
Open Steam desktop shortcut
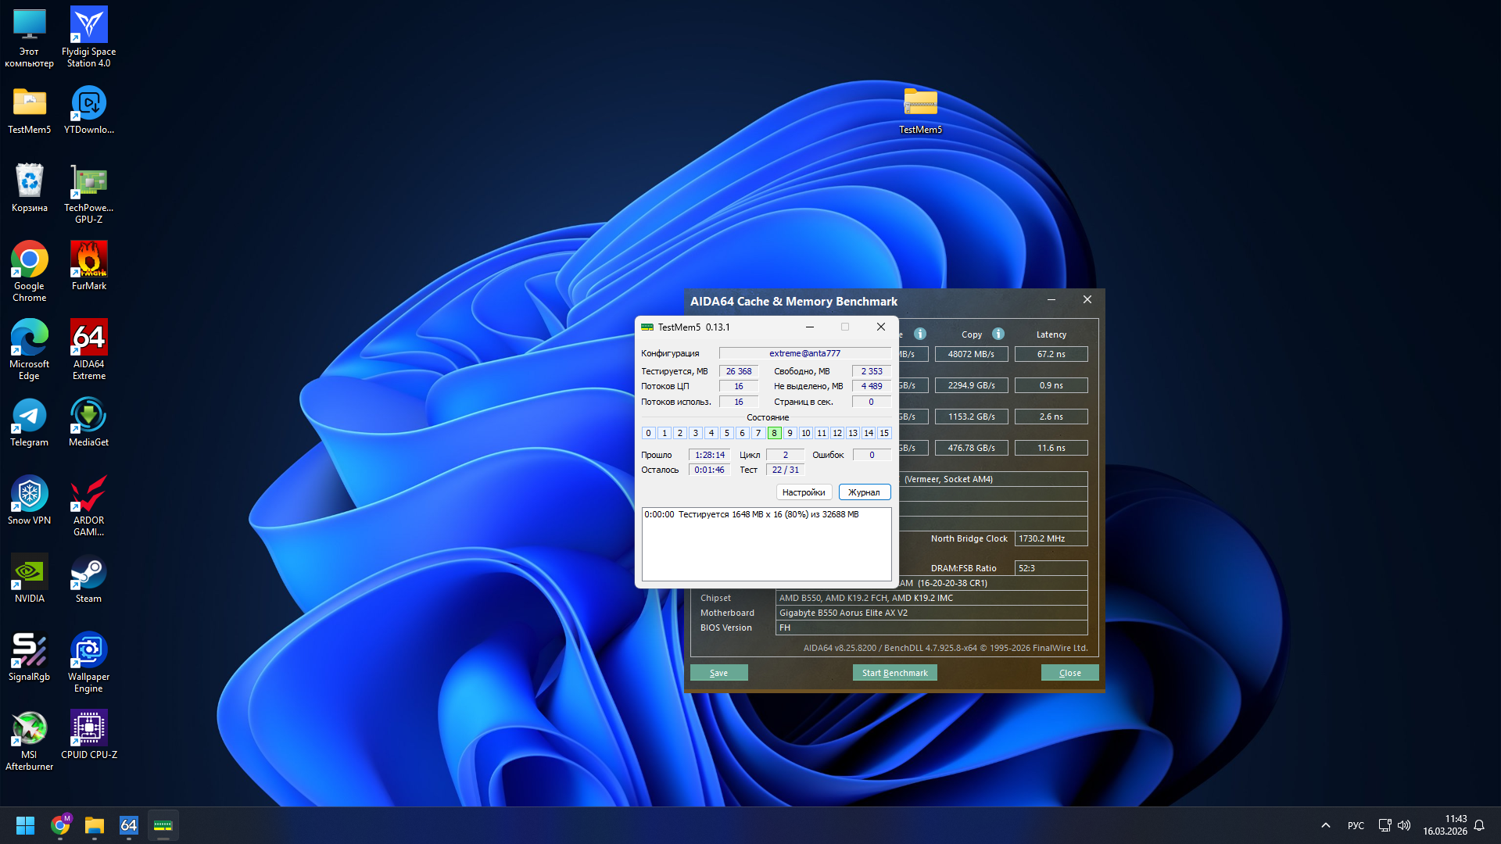[x=88, y=573]
